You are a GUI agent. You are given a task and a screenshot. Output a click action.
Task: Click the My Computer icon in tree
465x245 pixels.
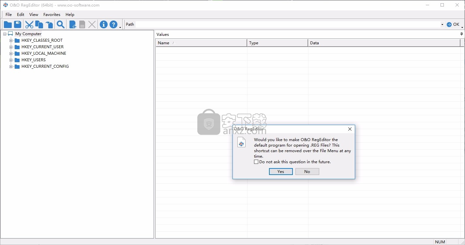[10, 34]
